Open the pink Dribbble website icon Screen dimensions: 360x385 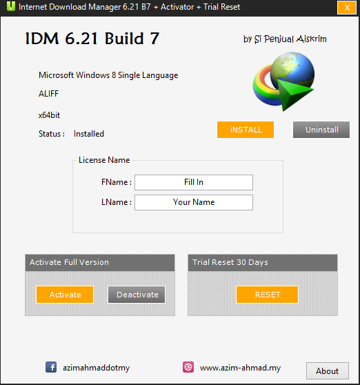tap(188, 367)
